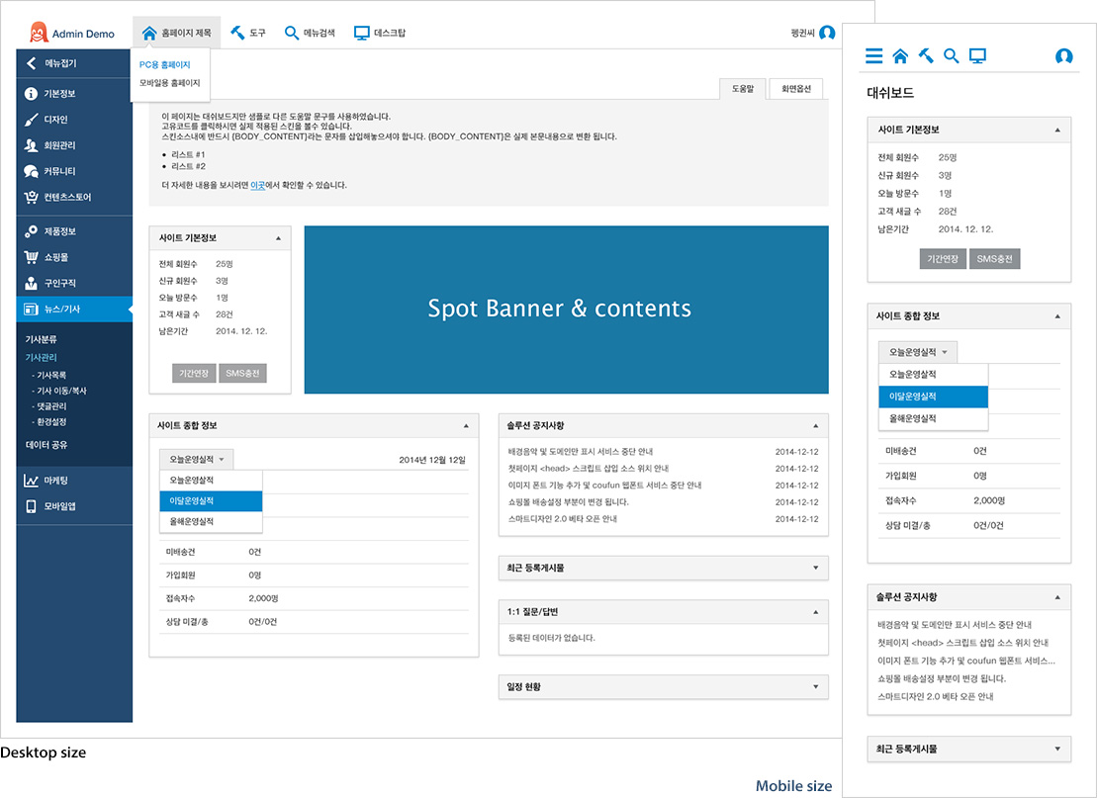
Task: Select 기사목록 under 기사관리
Action: click(x=51, y=376)
